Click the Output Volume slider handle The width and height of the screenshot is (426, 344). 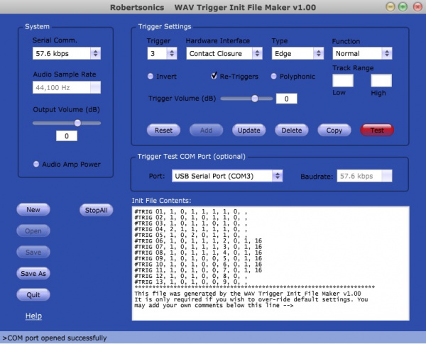coord(77,123)
